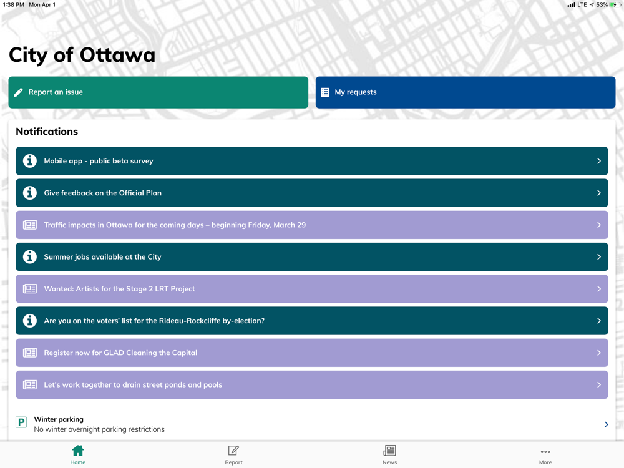Tap newspaper icon on Traffic impacts notification
Viewport: 624px width, 468px height.
(x=30, y=225)
